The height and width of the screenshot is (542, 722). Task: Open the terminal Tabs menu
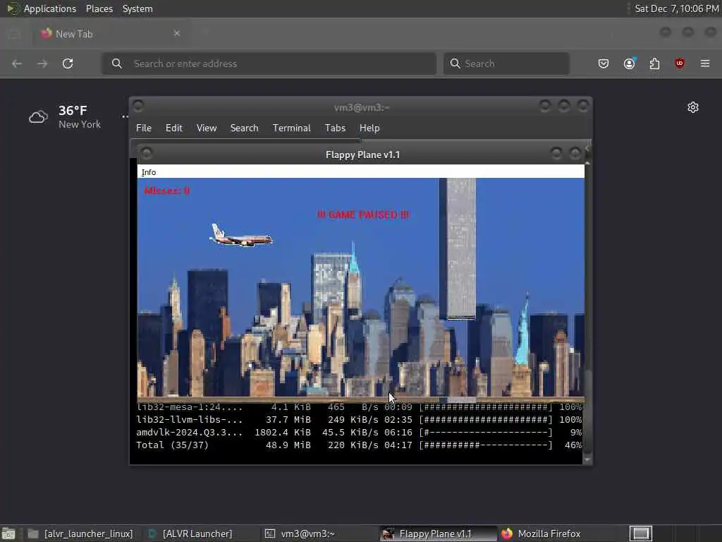(x=335, y=128)
